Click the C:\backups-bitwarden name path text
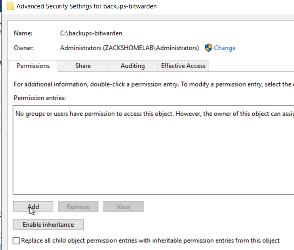The image size is (294, 250). pos(91,33)
